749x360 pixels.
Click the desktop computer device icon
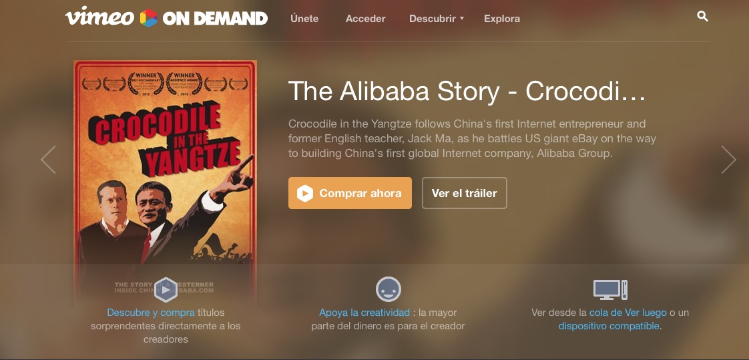click(x=610, y=290)
